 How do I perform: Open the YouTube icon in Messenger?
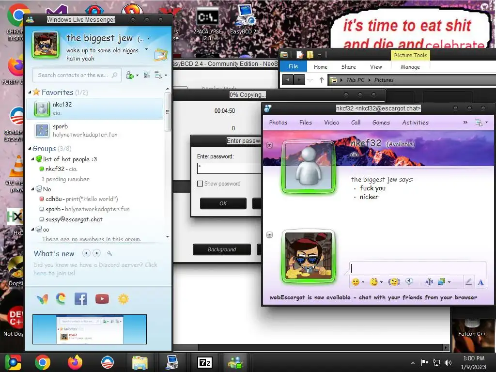(102, 299)
